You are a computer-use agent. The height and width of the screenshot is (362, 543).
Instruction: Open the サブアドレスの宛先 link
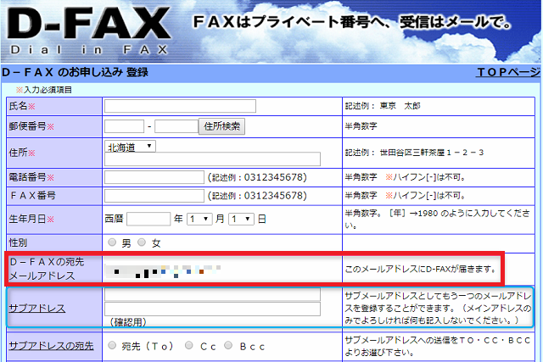pos(51,345)
